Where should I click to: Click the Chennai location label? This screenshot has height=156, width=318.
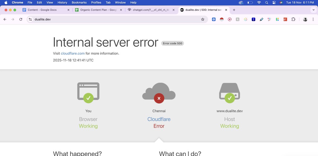coord(159,111)
